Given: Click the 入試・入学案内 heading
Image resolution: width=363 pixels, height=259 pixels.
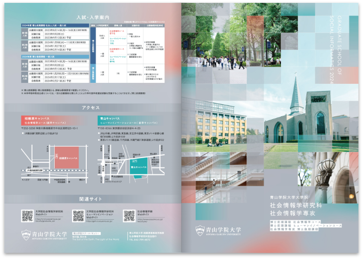Looking at the screenshot, I should pyautogui.click(x=93, y=17).
